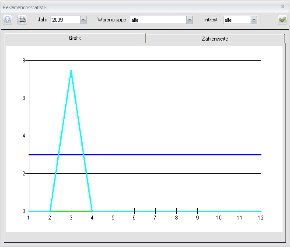
Task: Click the printer icon to print statistics
Action: (x=22, y=20)
